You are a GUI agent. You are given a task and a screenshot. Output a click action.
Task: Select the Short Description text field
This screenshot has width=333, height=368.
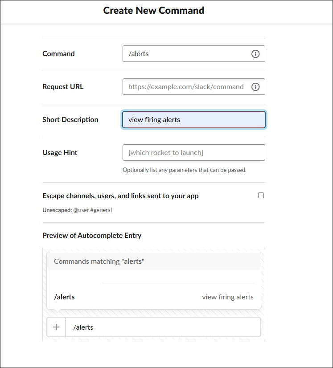point(194,120)
